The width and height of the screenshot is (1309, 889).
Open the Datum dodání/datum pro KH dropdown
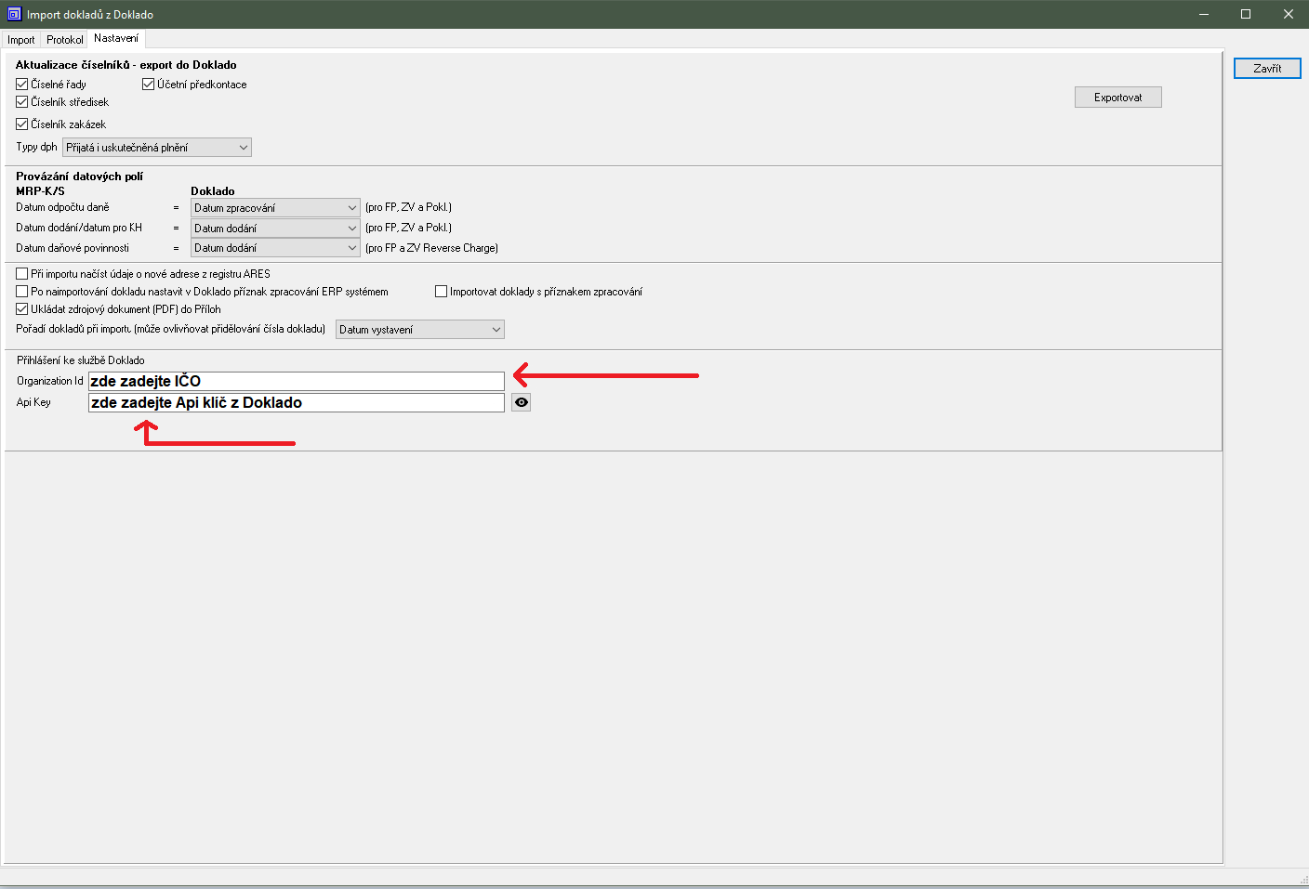coord(274,229)
